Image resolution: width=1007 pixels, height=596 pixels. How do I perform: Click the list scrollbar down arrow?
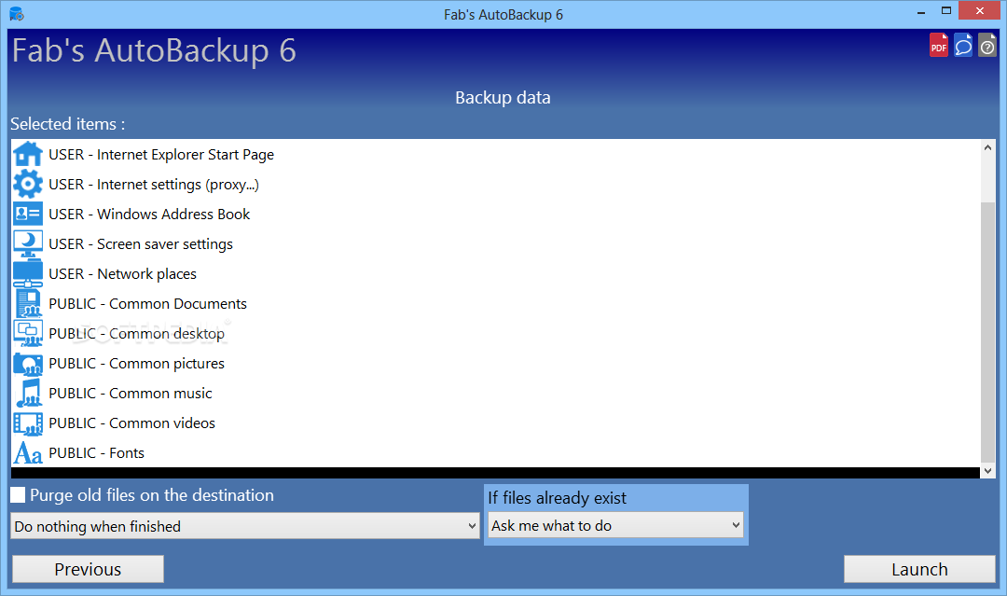click(x=987, y=471)
